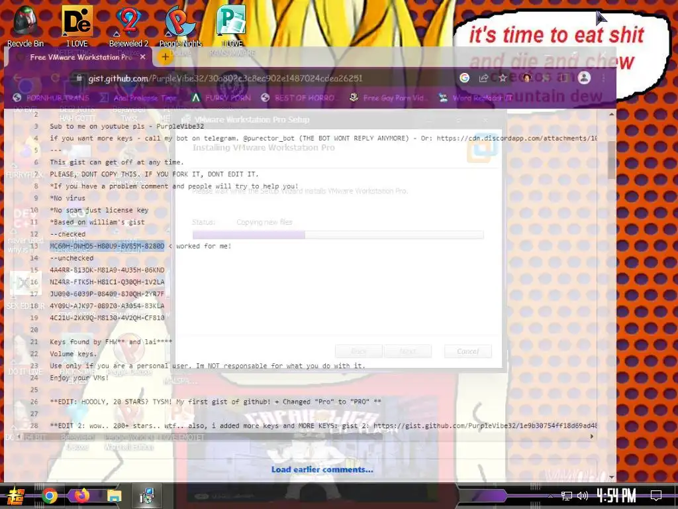Screen dimensions: 678x509
Task: Open the Recycle Bin desktop icon
Action: (x=25, y=25)
